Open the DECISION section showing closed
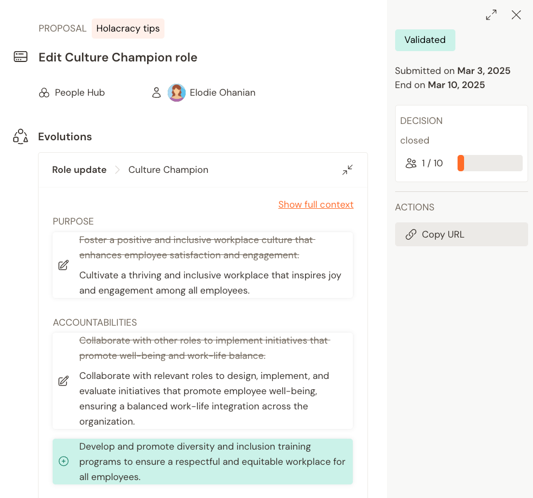Viewport: 533px width, 498px height. pos(422,121)
